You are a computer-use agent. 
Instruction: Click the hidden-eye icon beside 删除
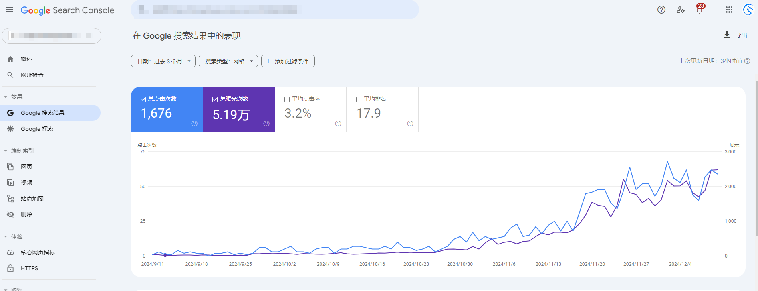(10, 214)
